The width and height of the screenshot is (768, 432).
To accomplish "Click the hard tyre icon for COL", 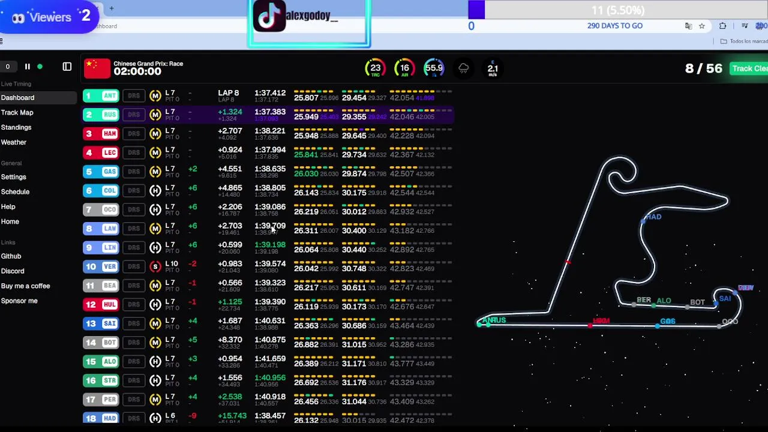I will 155,191.
